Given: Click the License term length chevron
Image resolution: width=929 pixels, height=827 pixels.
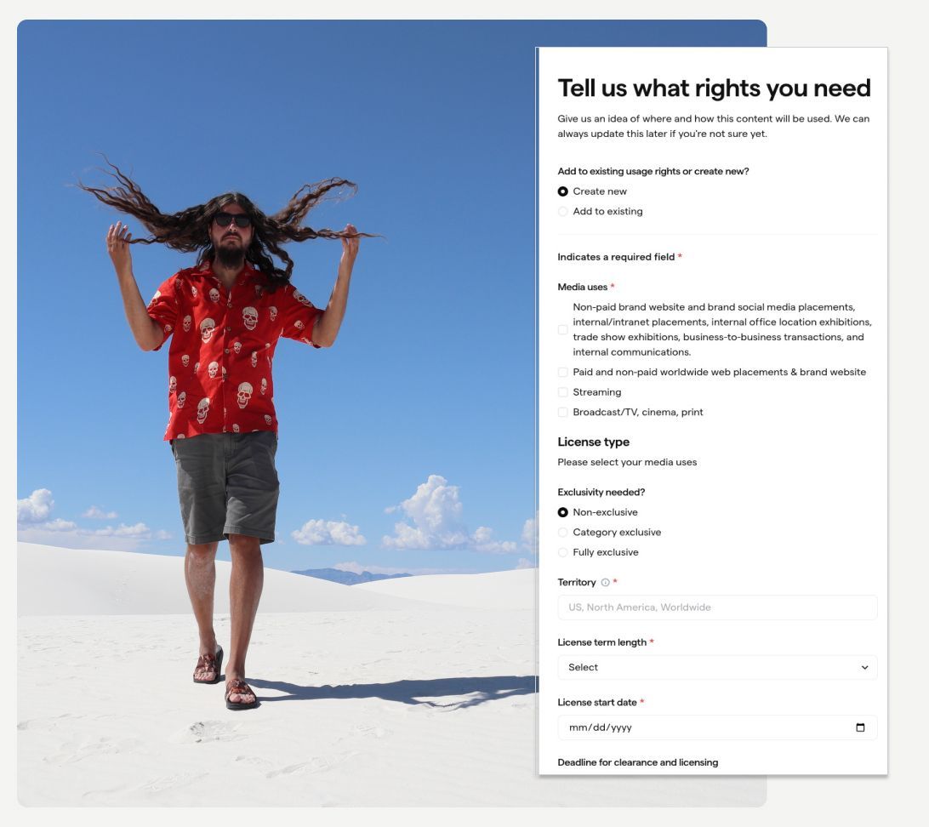Looking at the screenshot, I should tap(864, 668).
